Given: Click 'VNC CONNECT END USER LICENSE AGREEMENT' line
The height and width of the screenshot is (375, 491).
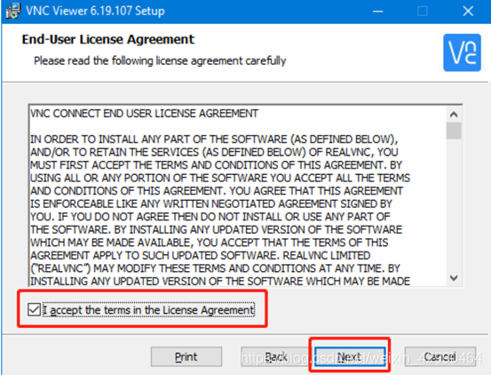Looking at the screenshot, I should (145, 114).
